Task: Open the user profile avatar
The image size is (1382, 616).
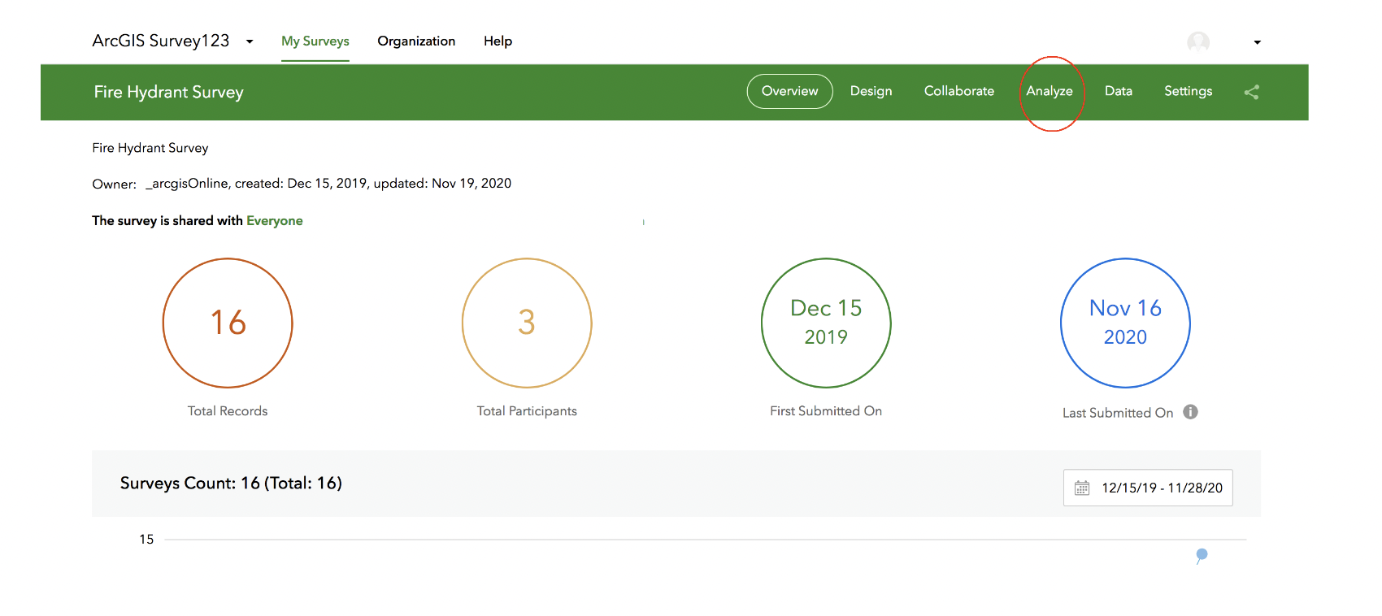Action: pos(1198,41)
